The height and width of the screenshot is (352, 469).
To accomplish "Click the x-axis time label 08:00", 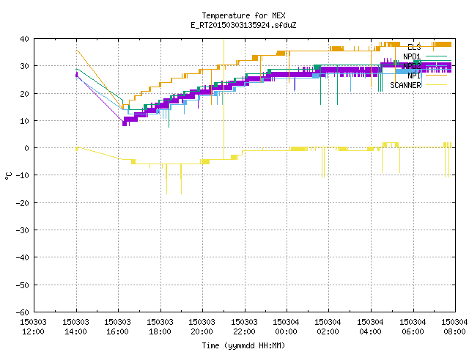I will click(454, 331).
